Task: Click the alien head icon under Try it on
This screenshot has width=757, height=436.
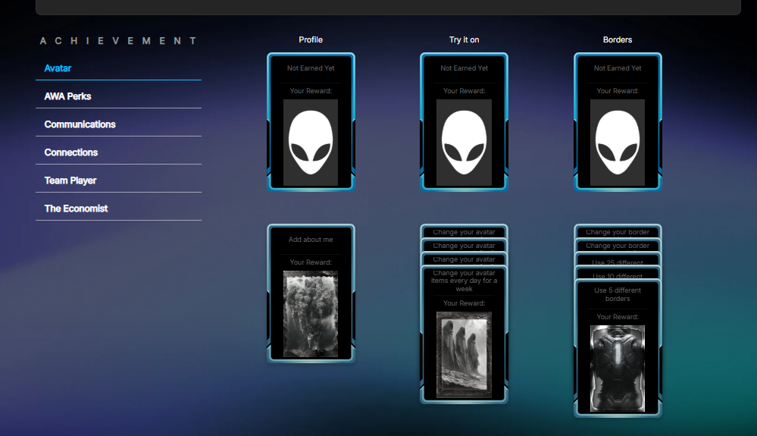Action: tap(464, 143)
